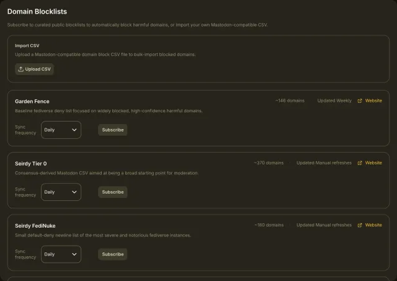Click the ~146 domains count text

290,100
